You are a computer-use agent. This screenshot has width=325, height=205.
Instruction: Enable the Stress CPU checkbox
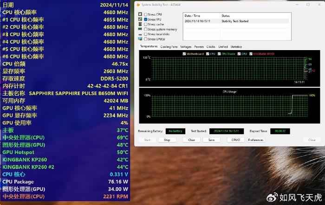[146, 14]
